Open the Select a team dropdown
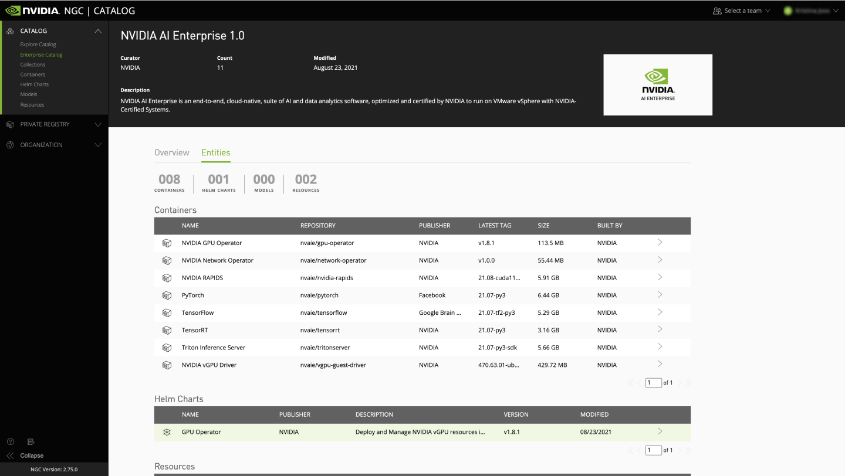This screenshot has height=476, width=845. [x=741, y=11]
